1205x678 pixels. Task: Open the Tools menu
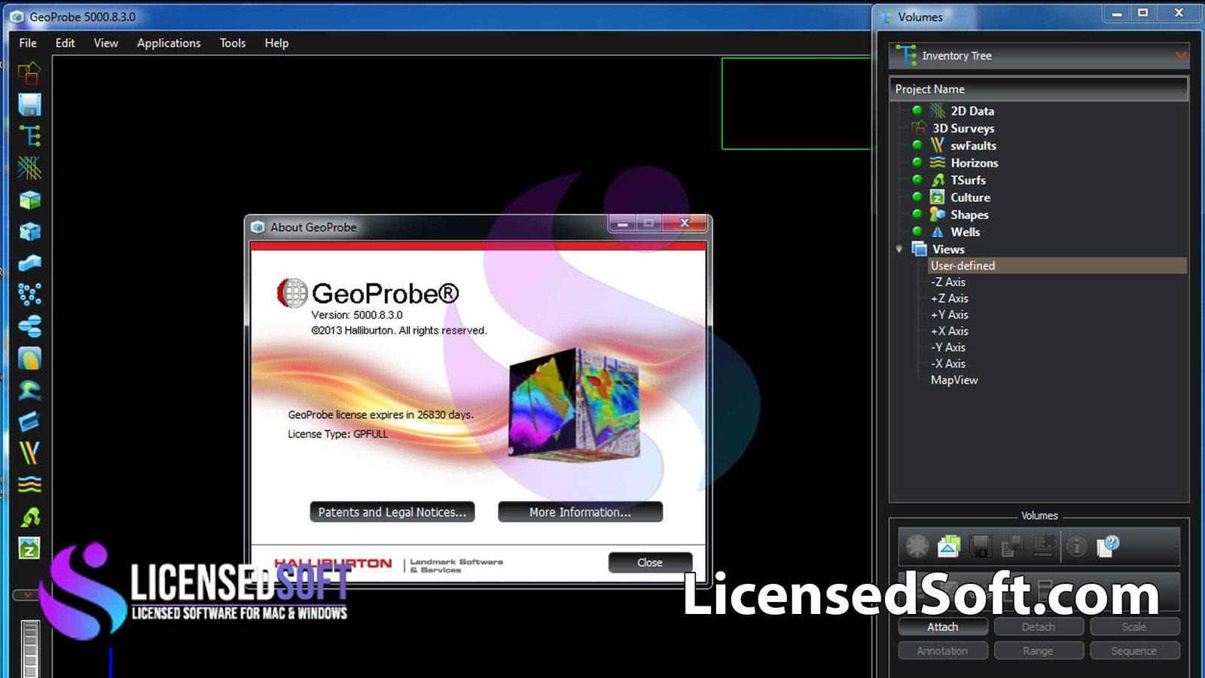pos(232,43)
